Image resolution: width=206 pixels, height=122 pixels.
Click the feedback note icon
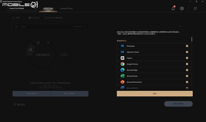coord(195,8)
